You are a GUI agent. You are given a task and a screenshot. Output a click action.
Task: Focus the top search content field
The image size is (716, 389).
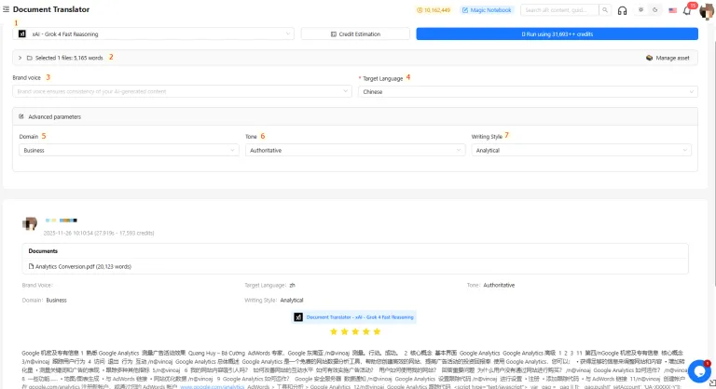(x=559, y=10)
